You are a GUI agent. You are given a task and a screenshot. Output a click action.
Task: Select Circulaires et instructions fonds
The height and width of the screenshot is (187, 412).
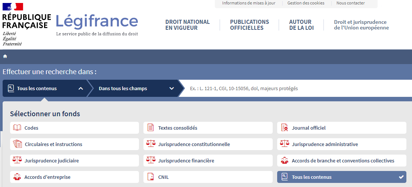coord(74,144)
